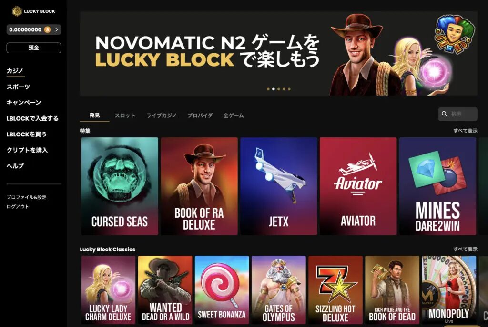
Task: Select the third banner carousel dot
Action: point(278,89)
